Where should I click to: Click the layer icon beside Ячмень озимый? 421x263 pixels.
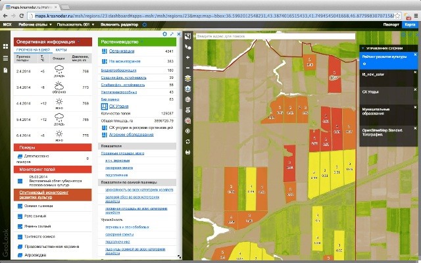(20, 226)
